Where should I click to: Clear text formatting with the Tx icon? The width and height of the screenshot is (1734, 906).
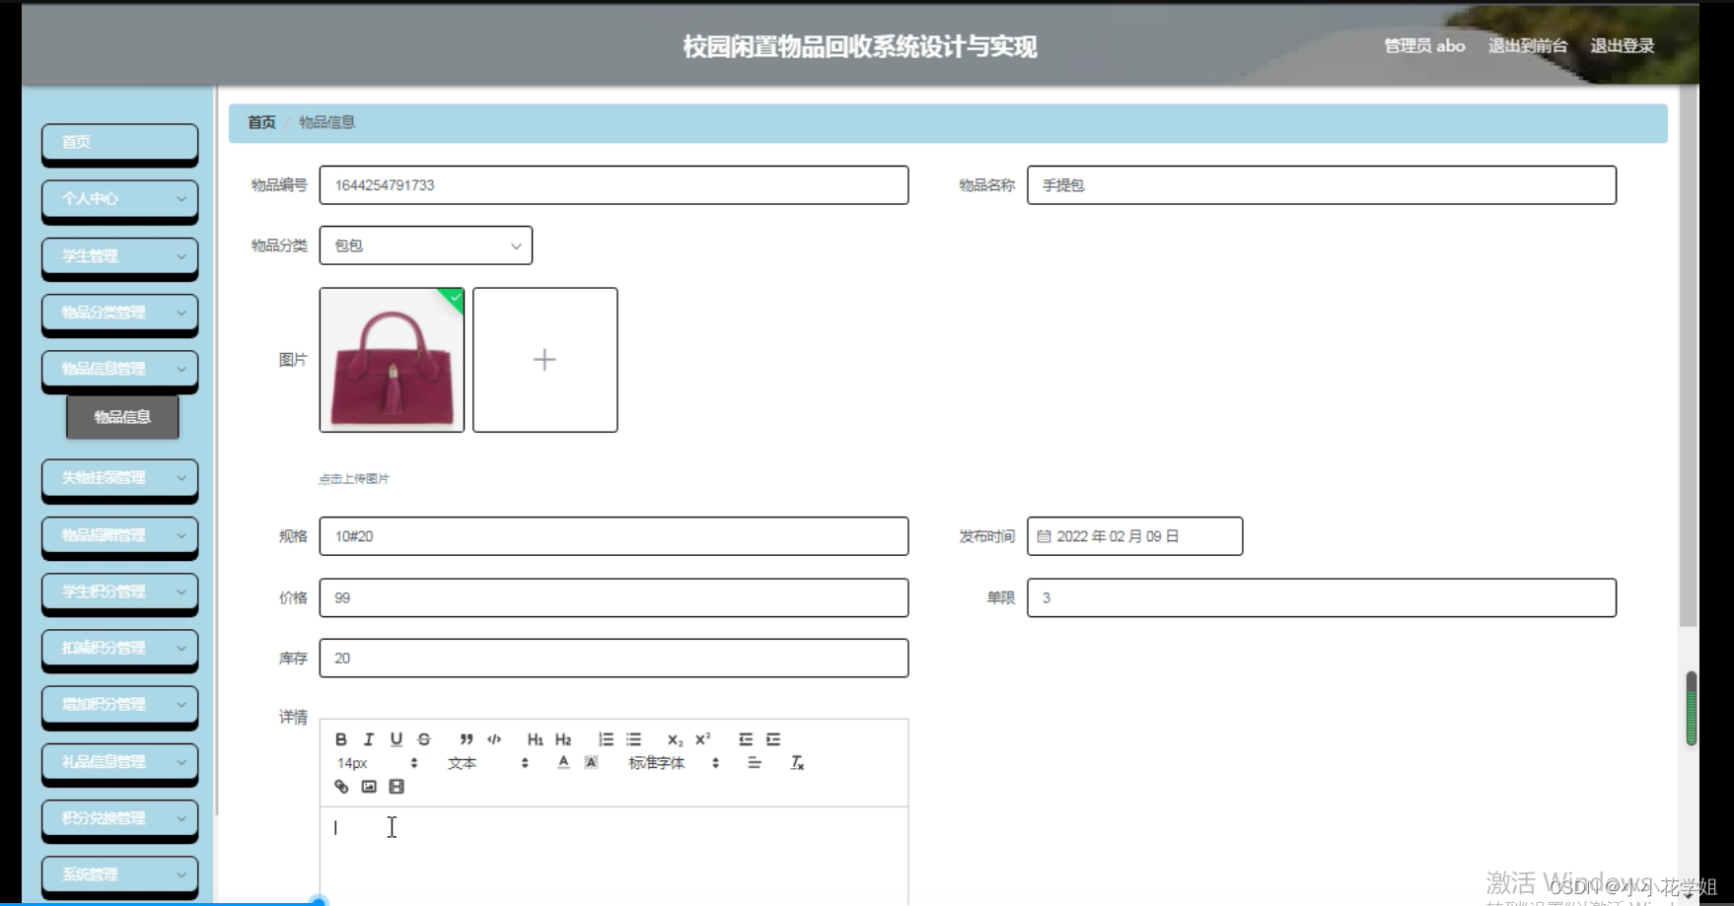[797, 763]
